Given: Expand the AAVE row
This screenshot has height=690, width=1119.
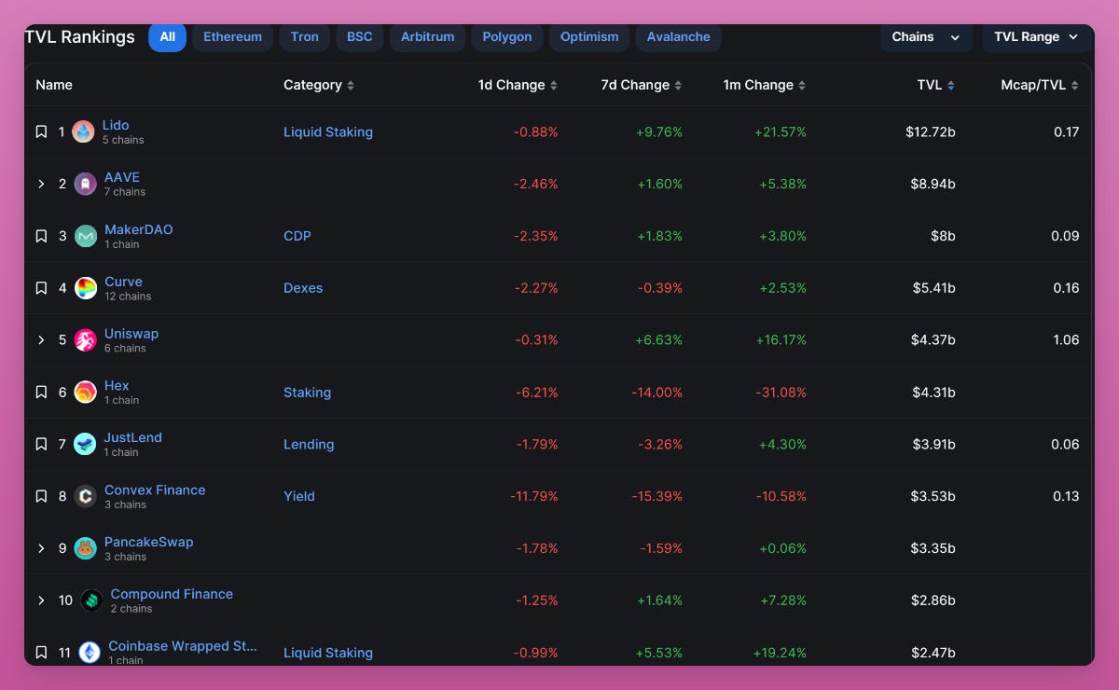Looking at the screenshot, I should pyautogui.click(x=41, y=185).
